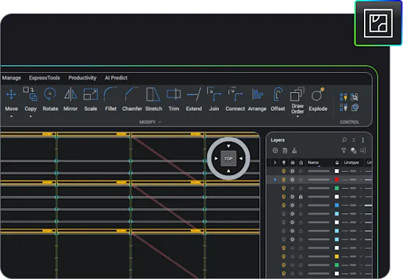Toggle lock icon on fourth layer row
Screen dimensions: 403x279
coord(301,197)
